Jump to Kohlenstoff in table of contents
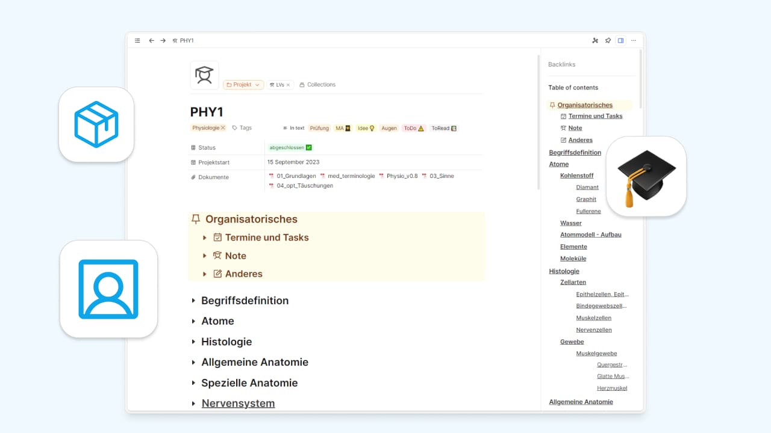Viewport: 771px width, 433px height. pyautogui.click(x=576, y=176)
